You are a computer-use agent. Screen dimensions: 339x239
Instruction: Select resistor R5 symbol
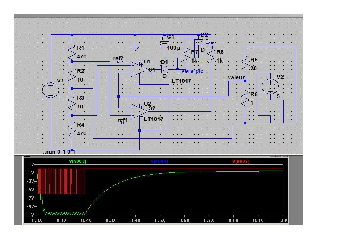point(245,63)
